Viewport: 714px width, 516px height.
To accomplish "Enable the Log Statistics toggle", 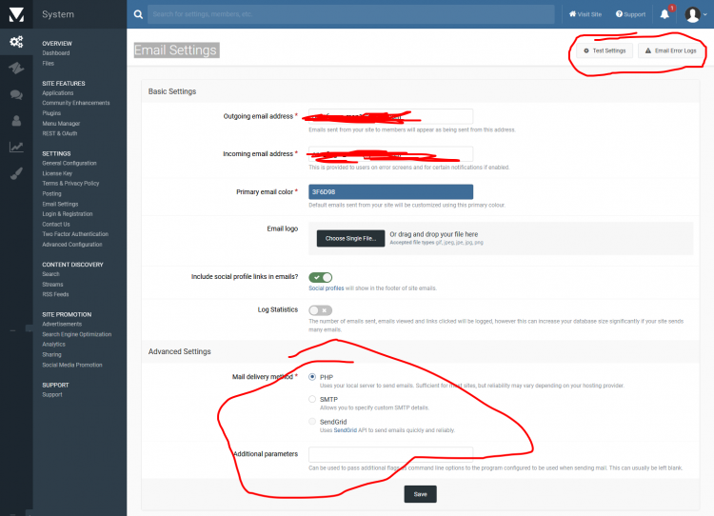I will (320, 309).
